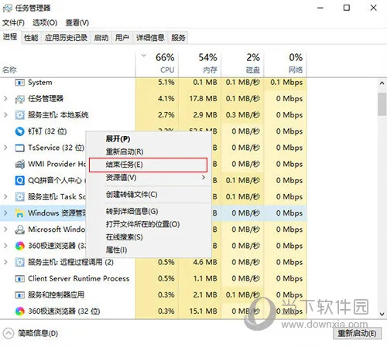387x347 pixels.
Task: Click the Client Server Runtime Process icon
Action: [20, 278]
